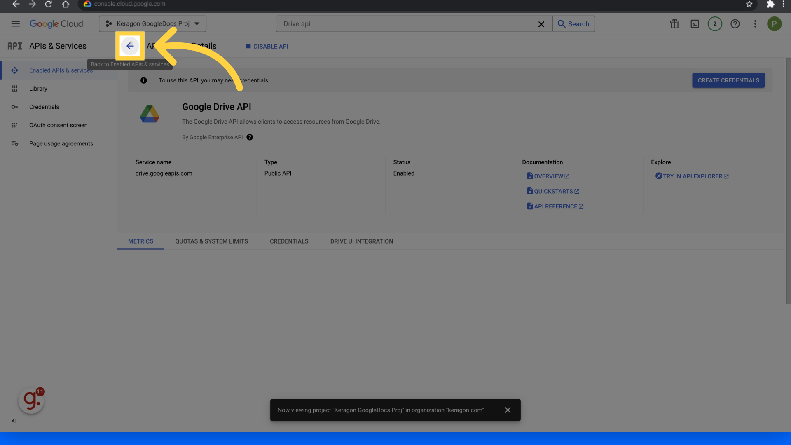Activate Cloud Shell terminal icon
The height and width of the screenshot is (445, 791).
695,24
